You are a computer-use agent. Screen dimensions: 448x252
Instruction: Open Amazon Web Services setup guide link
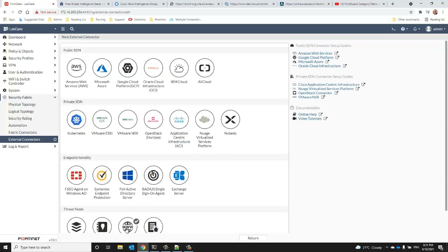[315, 53]
